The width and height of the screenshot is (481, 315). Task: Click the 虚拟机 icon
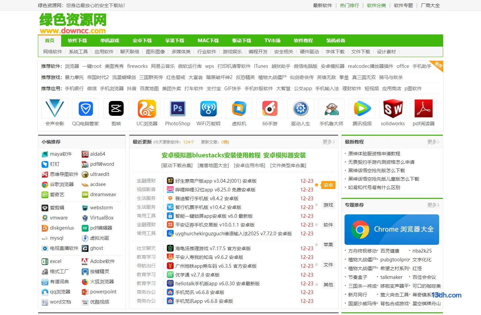click(x=239, y=109)
